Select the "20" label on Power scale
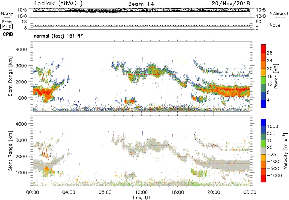The width and height of the screenshot is (289, 200). click(269, 69)
